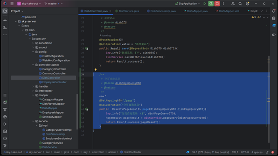Switch to DishService.java tab
278x156 pixels.
click(x=127, y=11)
